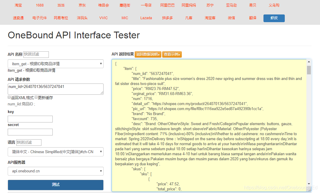Select the 阿里妈妈 tab
The width and height of the screenshot is (320, 193).
pos(189,5)
